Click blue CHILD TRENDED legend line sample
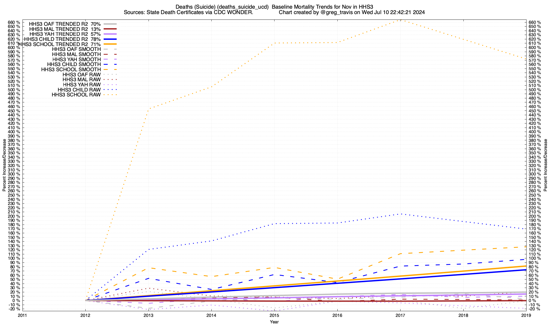Image resolution: width=555 pixels, height=325 pixels. click(110, 39)
